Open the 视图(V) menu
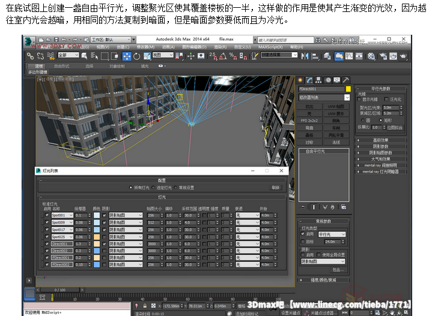The height and width of the screenshot is (316, 435). click(103, 47)
